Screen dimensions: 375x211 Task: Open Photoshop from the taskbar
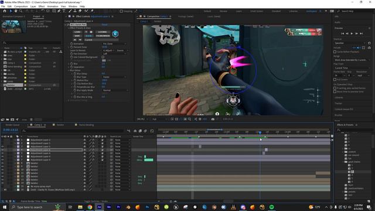(147, 207)
